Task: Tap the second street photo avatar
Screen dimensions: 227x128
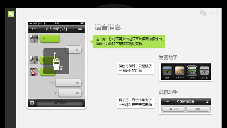Action: [34, 60]
